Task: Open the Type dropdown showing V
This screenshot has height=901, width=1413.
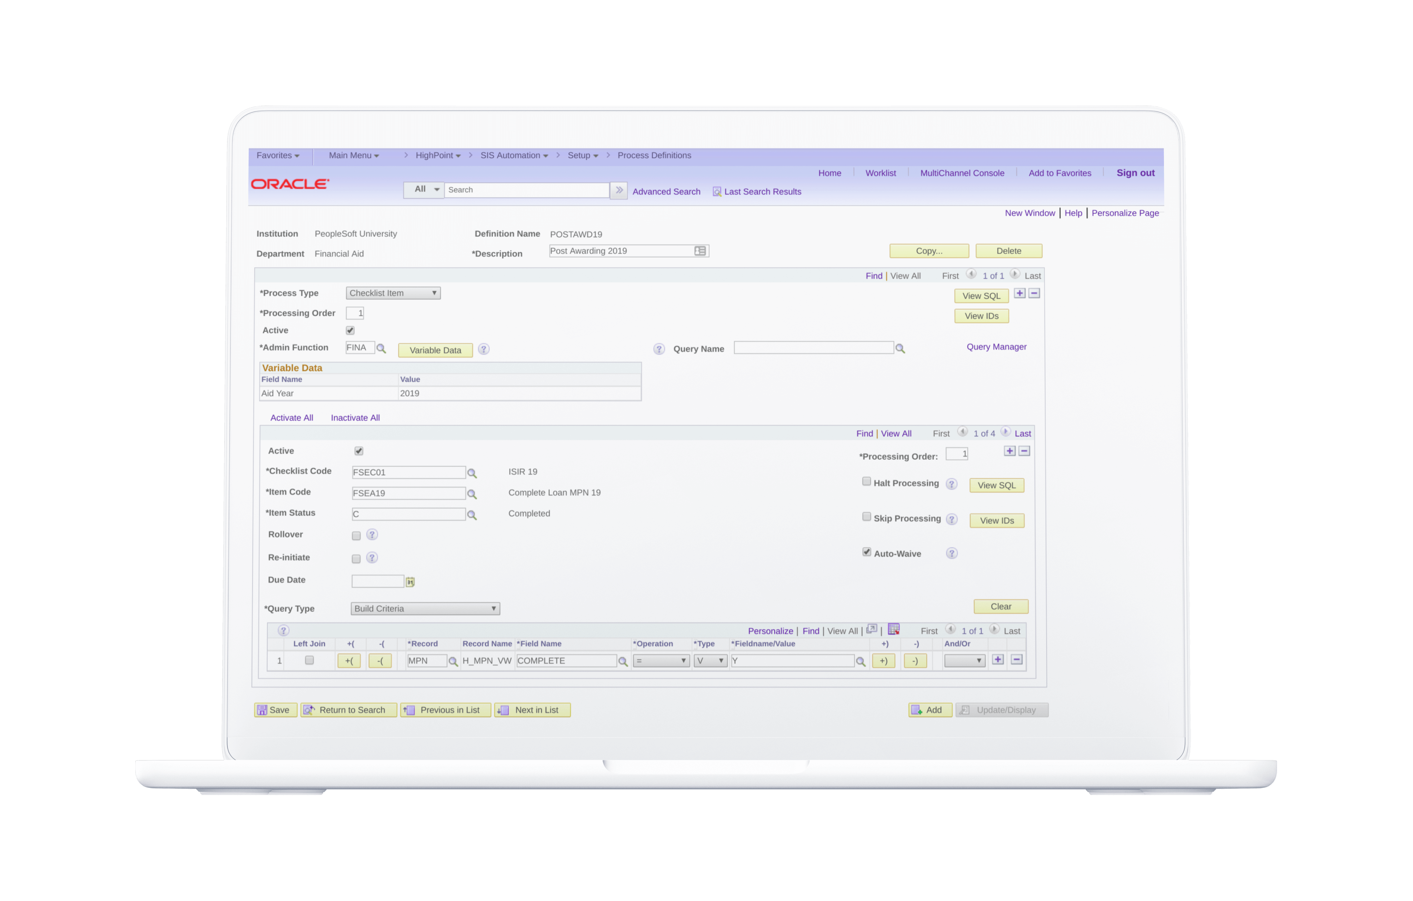Action: pos(711,661)
